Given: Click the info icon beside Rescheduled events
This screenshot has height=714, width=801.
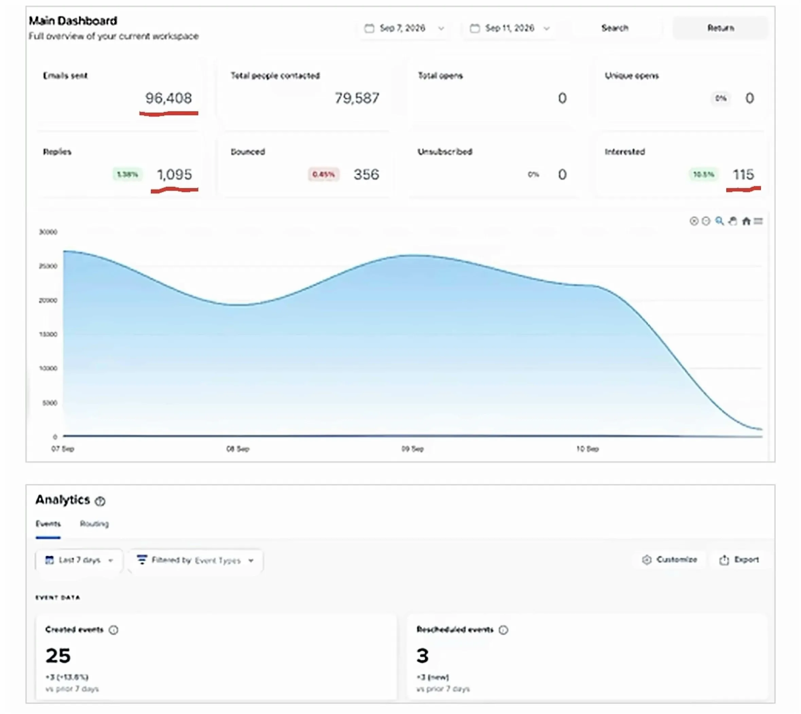Looking at the screenshot, I should pyautogui.click(x=503, y=630).
